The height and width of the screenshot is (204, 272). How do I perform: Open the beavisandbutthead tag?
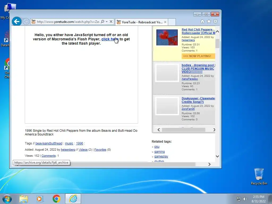49,143
